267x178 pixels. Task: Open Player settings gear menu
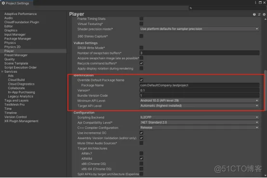[264, 14]
